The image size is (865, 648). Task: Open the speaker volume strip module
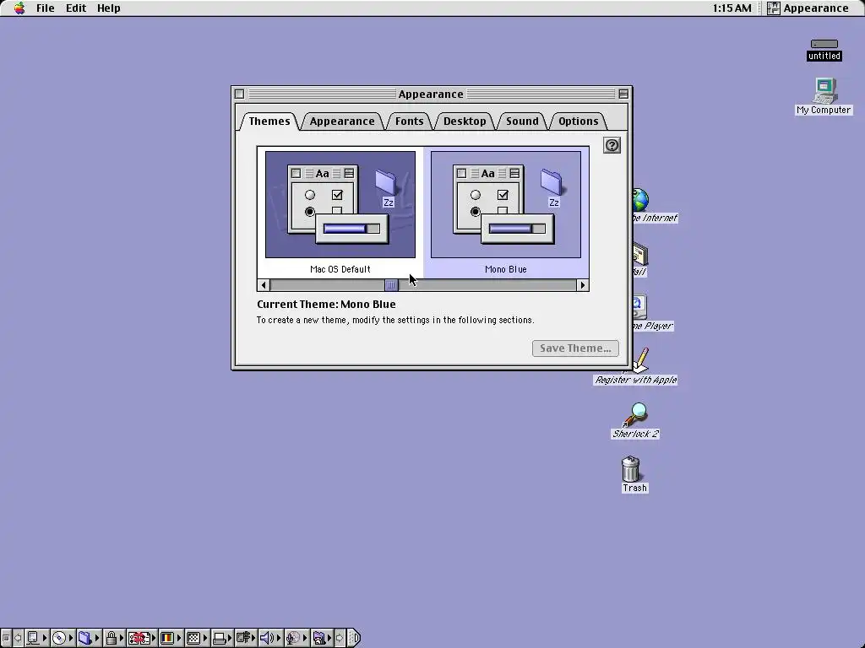coord(270,638)
